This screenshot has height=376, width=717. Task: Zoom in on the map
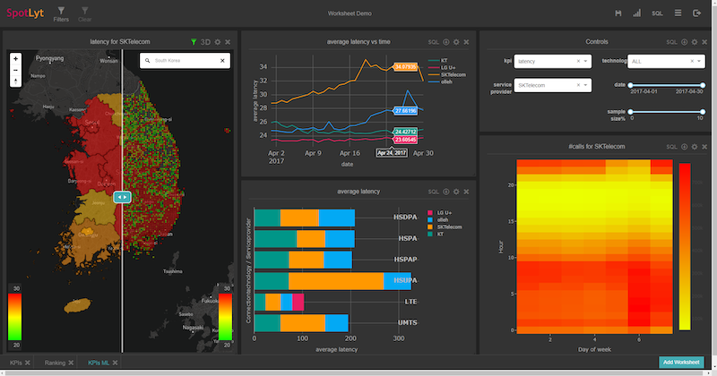click(x=15, y=59)
